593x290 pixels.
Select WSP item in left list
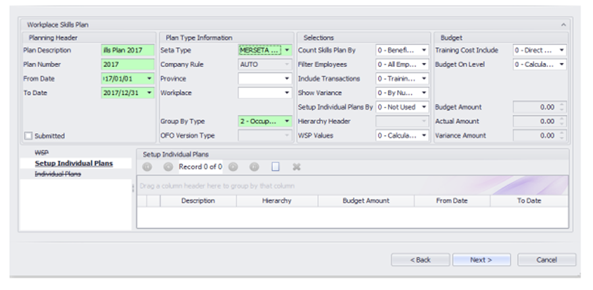[42, 152]
